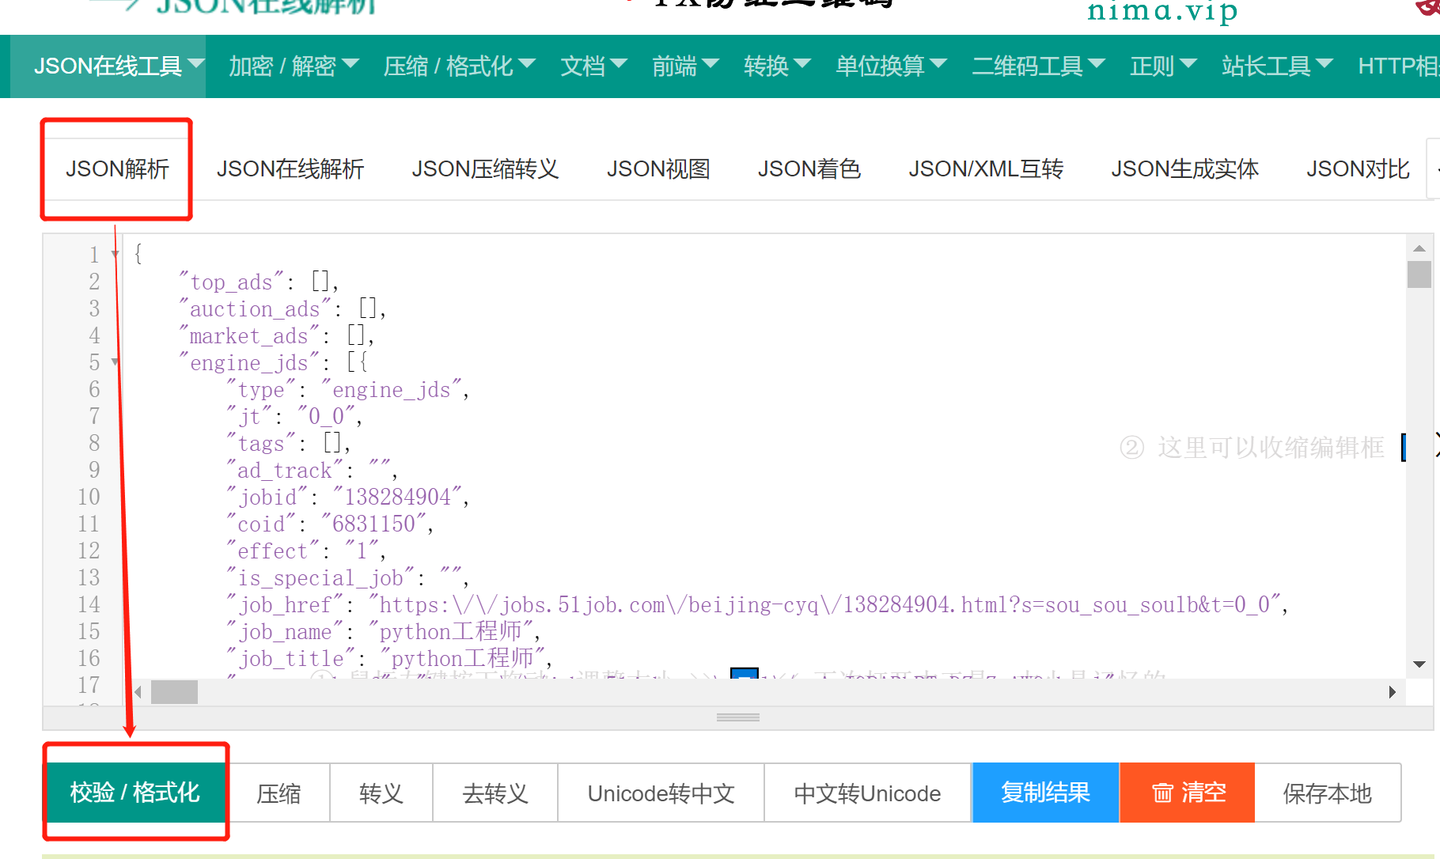
Task: Clear the editor with 清空 button
Action: point(1188,793)
